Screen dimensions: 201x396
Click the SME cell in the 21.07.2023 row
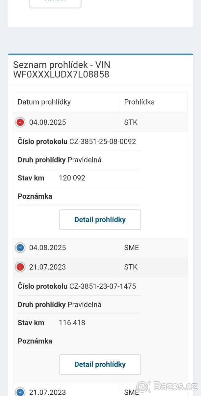point(132,392)
